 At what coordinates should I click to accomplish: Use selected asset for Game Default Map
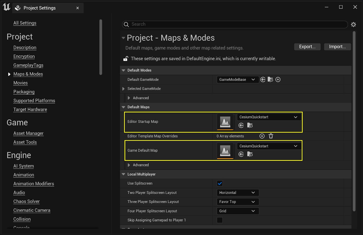pos(241,154)
